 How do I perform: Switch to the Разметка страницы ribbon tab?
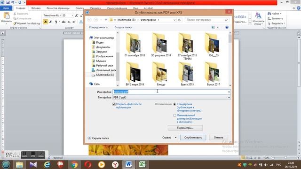pos(58,8)
